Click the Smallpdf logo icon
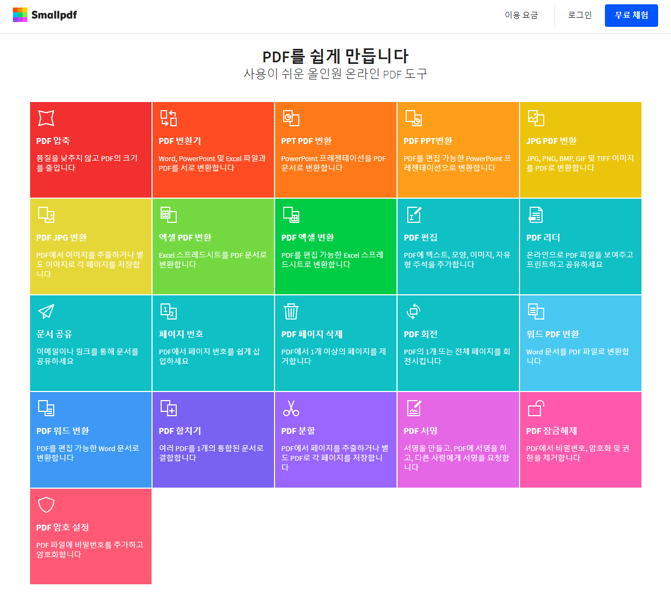 point(20,15)
